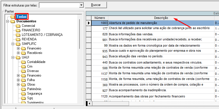219x109 pixels.
Task: Click the Buscar button
Action: [x=96, y=5]
